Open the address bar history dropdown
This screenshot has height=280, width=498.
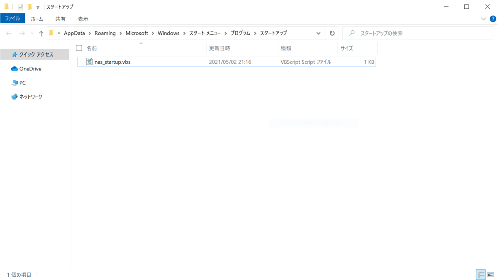pyautogui.click(x=318, y=33)
